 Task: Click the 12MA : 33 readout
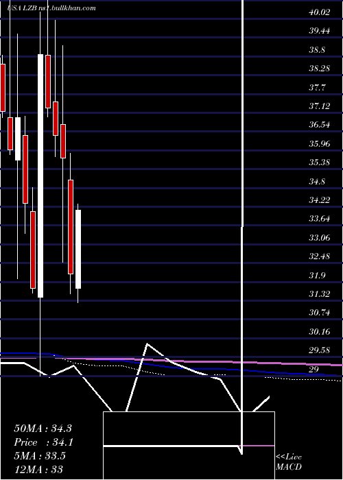[38, 469]
